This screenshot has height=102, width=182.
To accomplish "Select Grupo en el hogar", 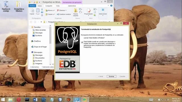I will tap(40, 47).
